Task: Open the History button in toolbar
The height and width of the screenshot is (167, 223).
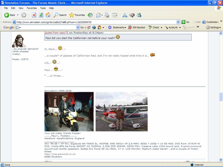Action: [x=90, y=15]
